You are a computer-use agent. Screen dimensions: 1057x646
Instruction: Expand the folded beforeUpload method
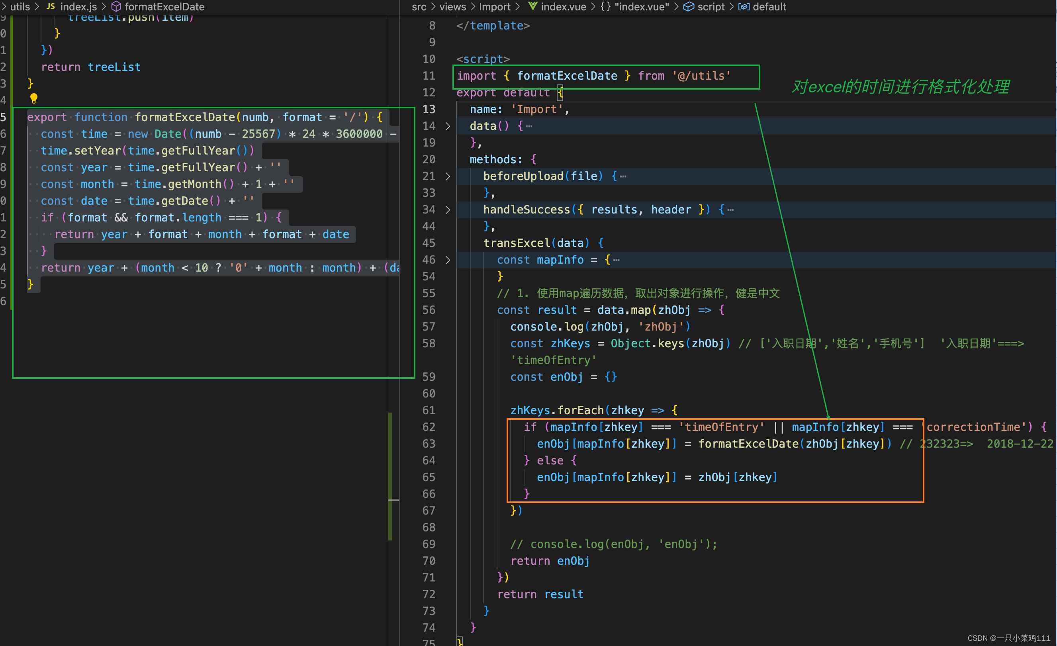click(448, 176)
